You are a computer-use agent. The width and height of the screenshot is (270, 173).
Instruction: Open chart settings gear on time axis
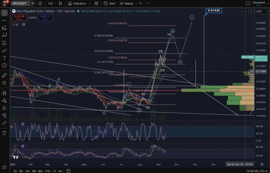[262, 164]
